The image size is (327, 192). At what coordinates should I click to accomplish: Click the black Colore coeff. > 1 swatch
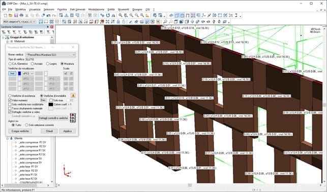tap(51, 104)
